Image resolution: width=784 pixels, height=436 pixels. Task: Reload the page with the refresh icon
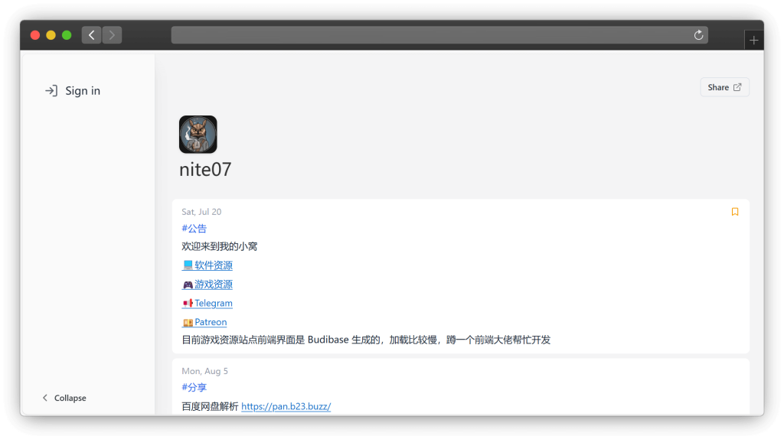698,35
